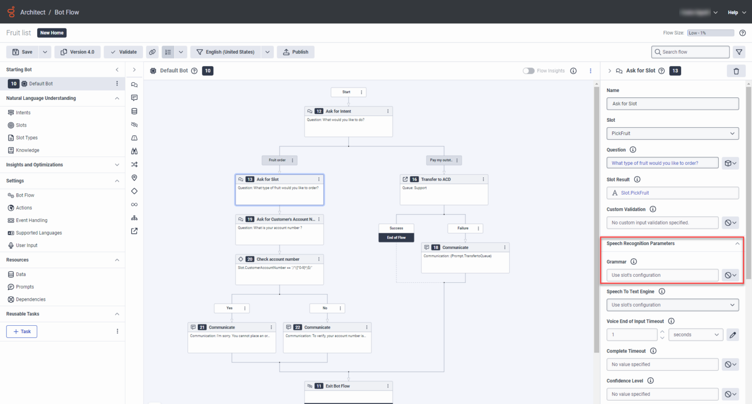
Task: Open the Slot dropdown showing PickFruit
Action: [x=672, y=133]
